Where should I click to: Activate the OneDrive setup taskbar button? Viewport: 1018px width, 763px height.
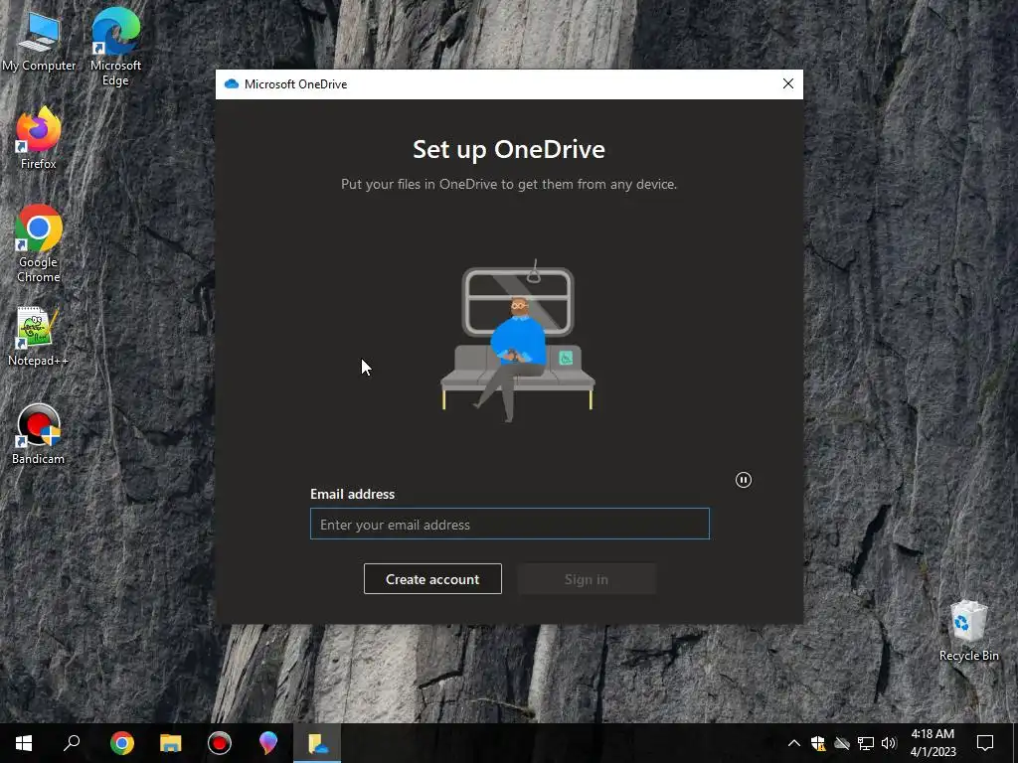point(317,743)
